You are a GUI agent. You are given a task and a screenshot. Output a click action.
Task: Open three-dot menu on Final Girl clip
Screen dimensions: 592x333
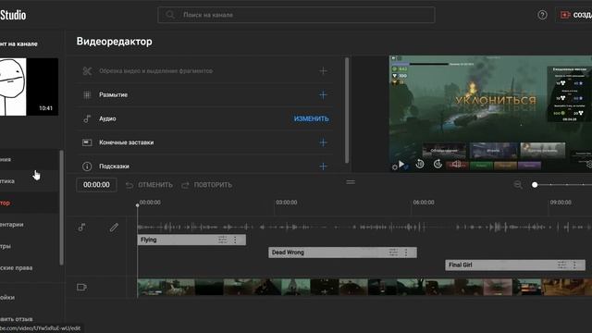pos(574,265)
